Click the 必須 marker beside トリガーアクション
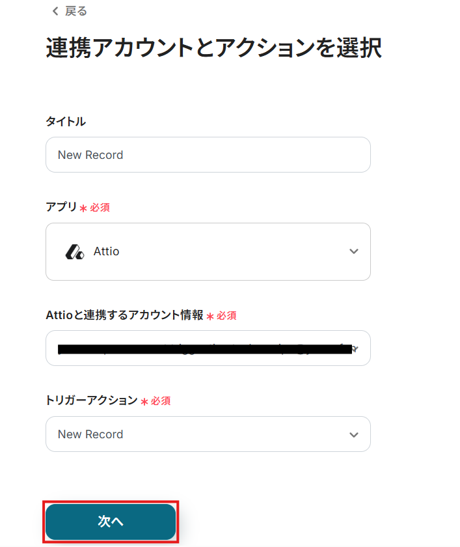 click(161, 401)
